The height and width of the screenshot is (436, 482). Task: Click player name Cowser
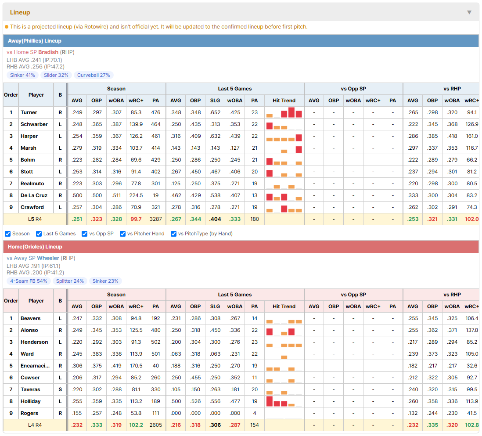coord(30,378)
